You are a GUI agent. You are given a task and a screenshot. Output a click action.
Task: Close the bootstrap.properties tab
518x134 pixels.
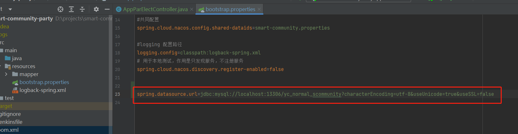click(x=259, y=9)
